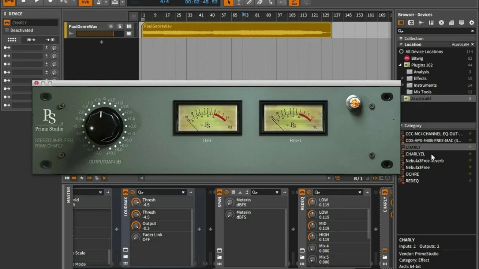The image size is (479, 269).
Task: Open REDEQ plugin window icon
Action: coord(302,250)
